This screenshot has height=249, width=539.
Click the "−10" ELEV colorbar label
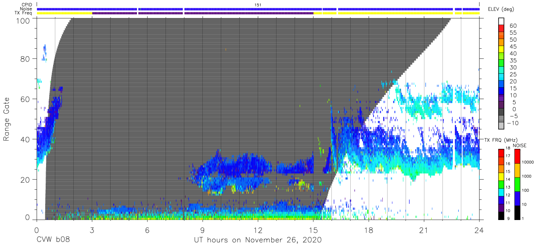coord(513,123)
